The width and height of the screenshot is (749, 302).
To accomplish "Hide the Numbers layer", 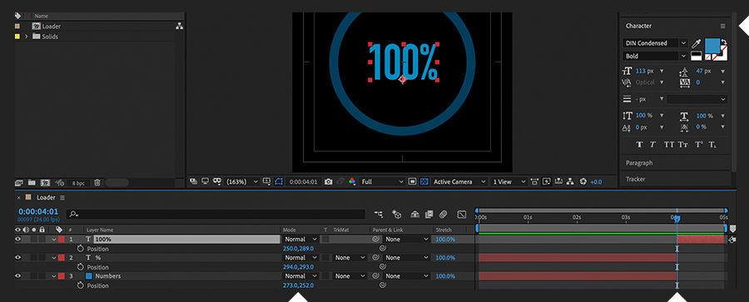I will click(x=18, y=275).
